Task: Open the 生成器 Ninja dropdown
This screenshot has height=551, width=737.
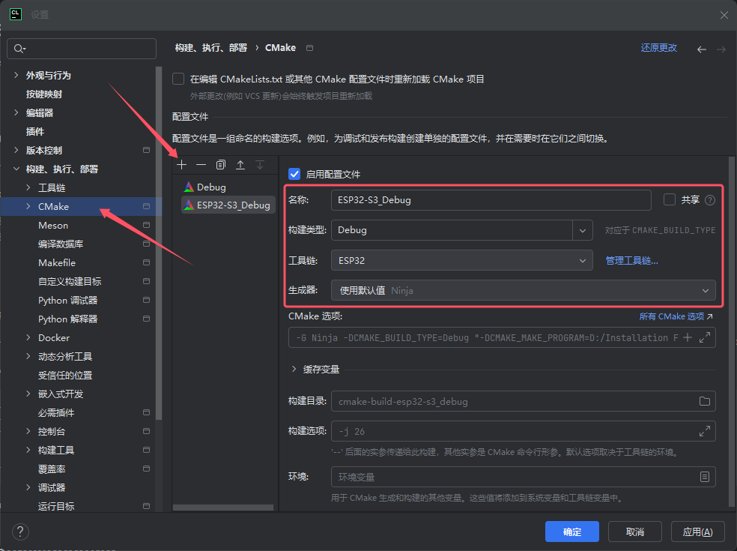Action: click(x=524, y=290)
